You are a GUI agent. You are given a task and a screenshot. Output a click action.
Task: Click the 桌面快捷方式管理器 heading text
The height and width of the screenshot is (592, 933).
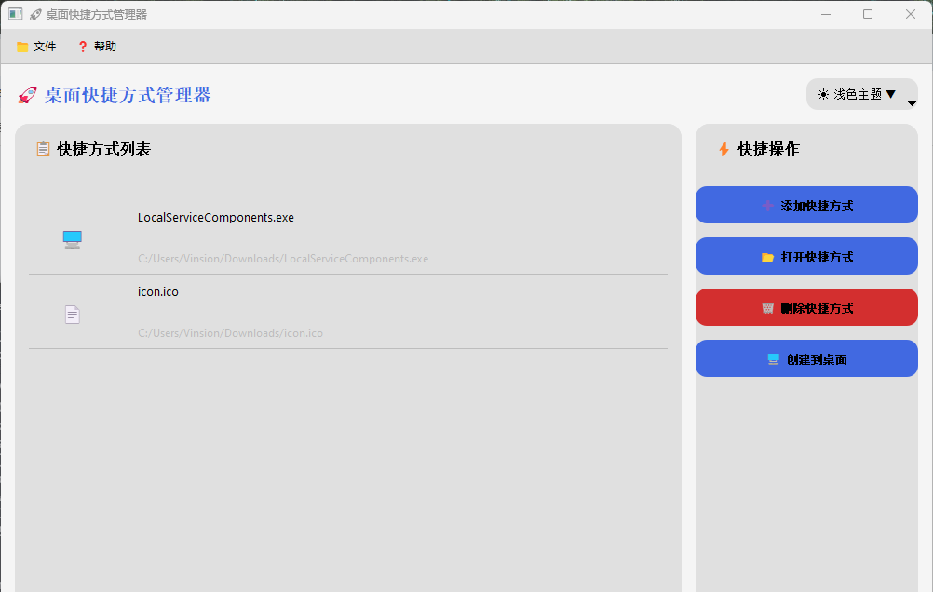coord(128,95)
